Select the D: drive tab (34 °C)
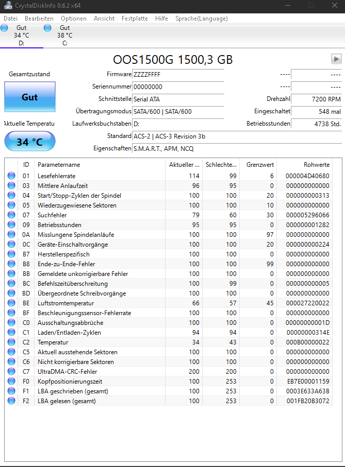The height and width of the screenshot is (467, 345). 22,36
